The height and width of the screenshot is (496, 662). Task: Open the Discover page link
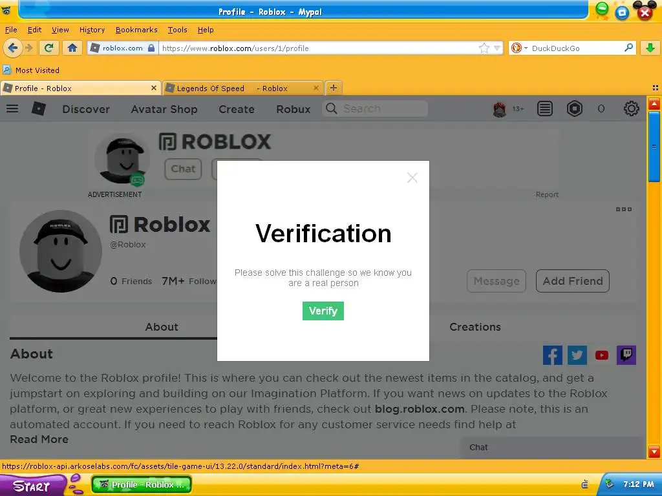click(x=86, y=109)
